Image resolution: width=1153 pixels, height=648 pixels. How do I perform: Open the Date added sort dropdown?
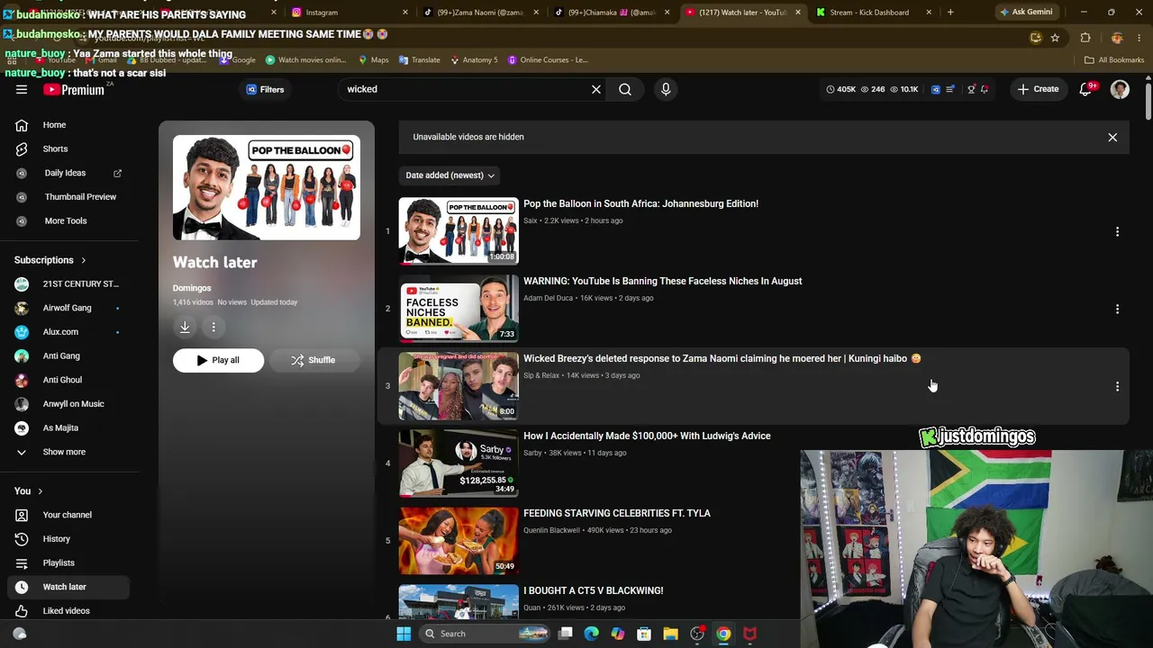click(449, 175)
